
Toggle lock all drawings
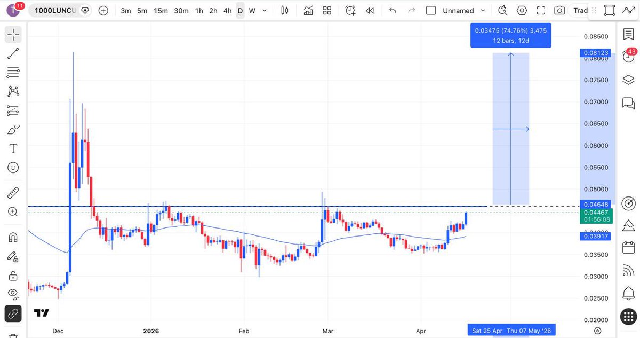(x=13, y=276)
